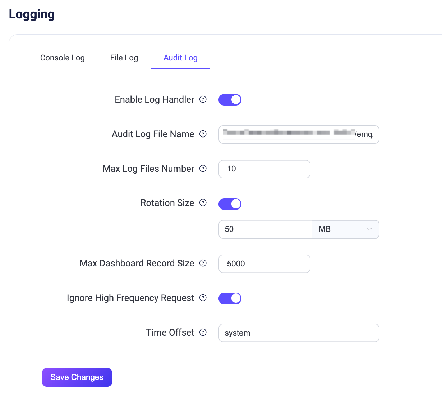Open help tooltip for Enable Log Handler

coord(203,100)
